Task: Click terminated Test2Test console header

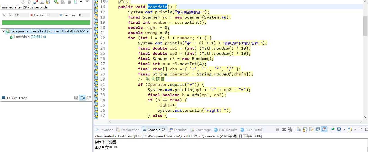Action: tap(178, 136)
